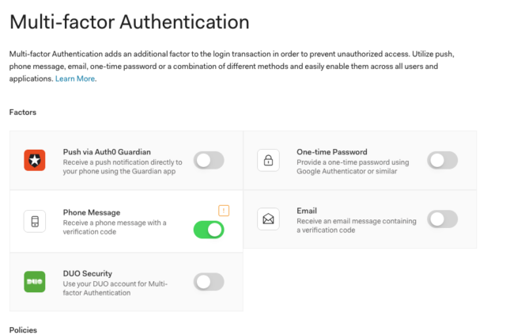Click the Multi-factor Authentication page heading
Screen dimensions: 506x335
click(130, 22)
